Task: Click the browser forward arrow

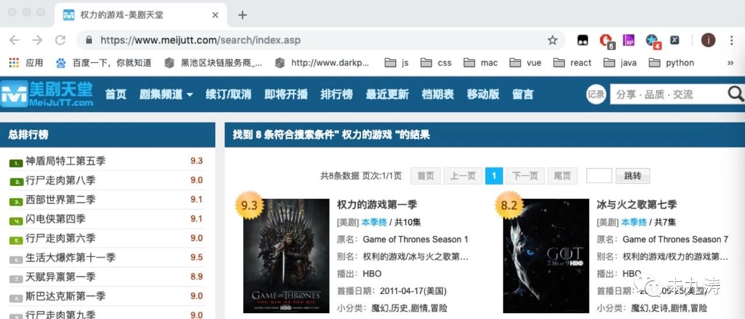Action: 37,40
